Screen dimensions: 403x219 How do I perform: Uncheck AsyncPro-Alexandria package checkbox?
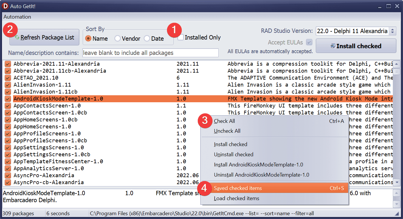[x=8, y=175]
